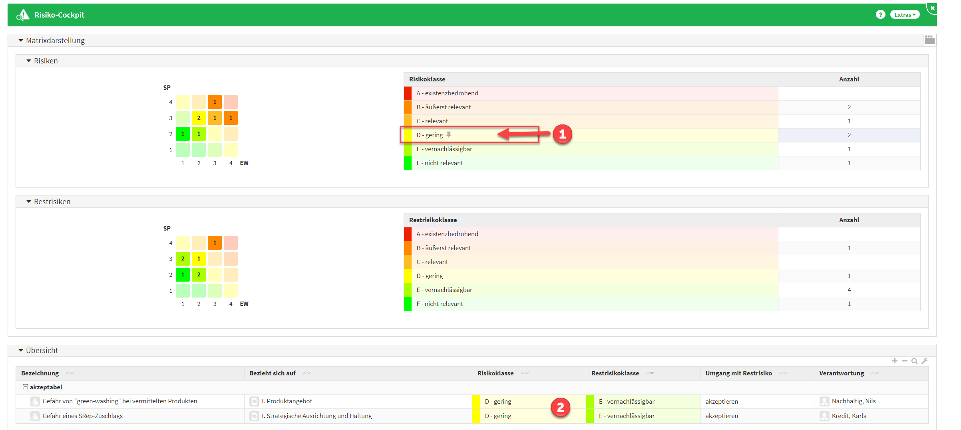This screenshot has width=961, height=430.
Task: Click risk icon beside Gefahr eines SRep-Zuschlags
Action: (35, 416)
